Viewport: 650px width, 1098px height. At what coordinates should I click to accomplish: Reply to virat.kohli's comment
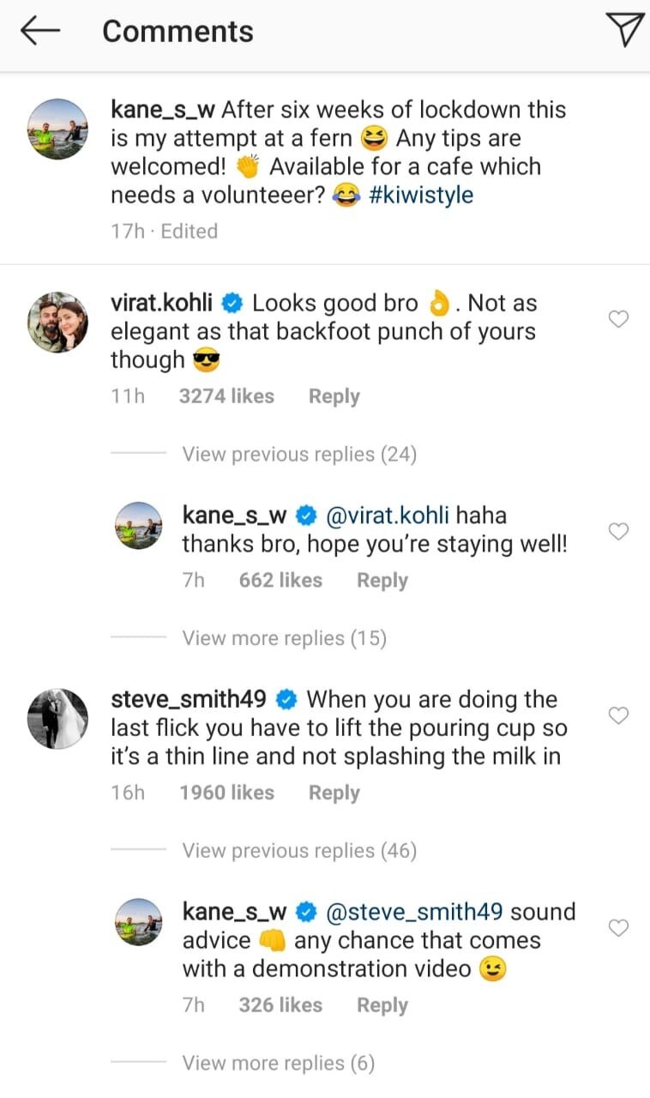tap(334, 396)
